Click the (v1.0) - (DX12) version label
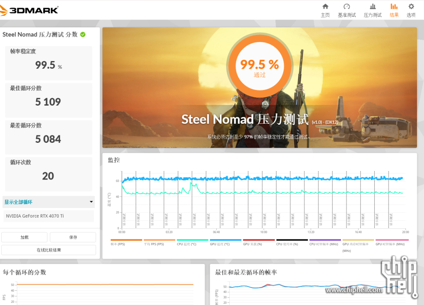 click(x=325, y=122)
